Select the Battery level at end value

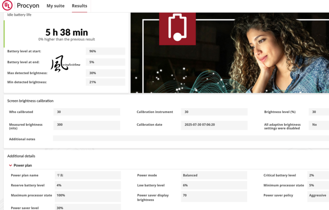pos(105,62)
